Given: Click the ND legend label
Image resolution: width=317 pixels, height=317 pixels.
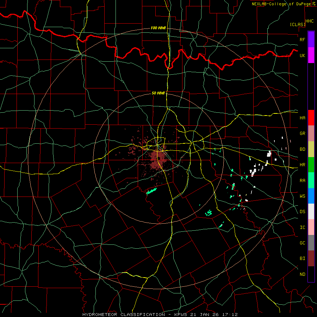Looking at the screenshot, I should pyautogui.click(x=302, y=274).
